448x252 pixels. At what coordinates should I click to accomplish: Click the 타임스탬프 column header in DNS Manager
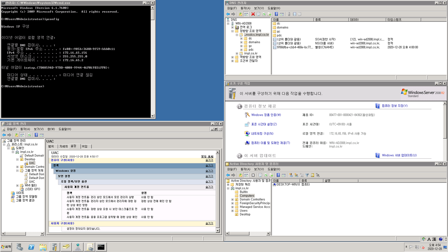tap(403, 20)
